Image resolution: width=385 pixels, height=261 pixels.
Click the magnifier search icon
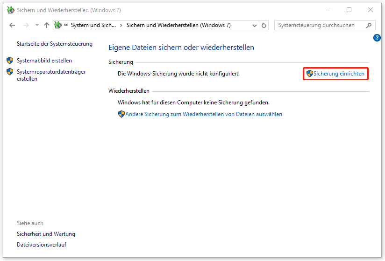coord(369,25)
